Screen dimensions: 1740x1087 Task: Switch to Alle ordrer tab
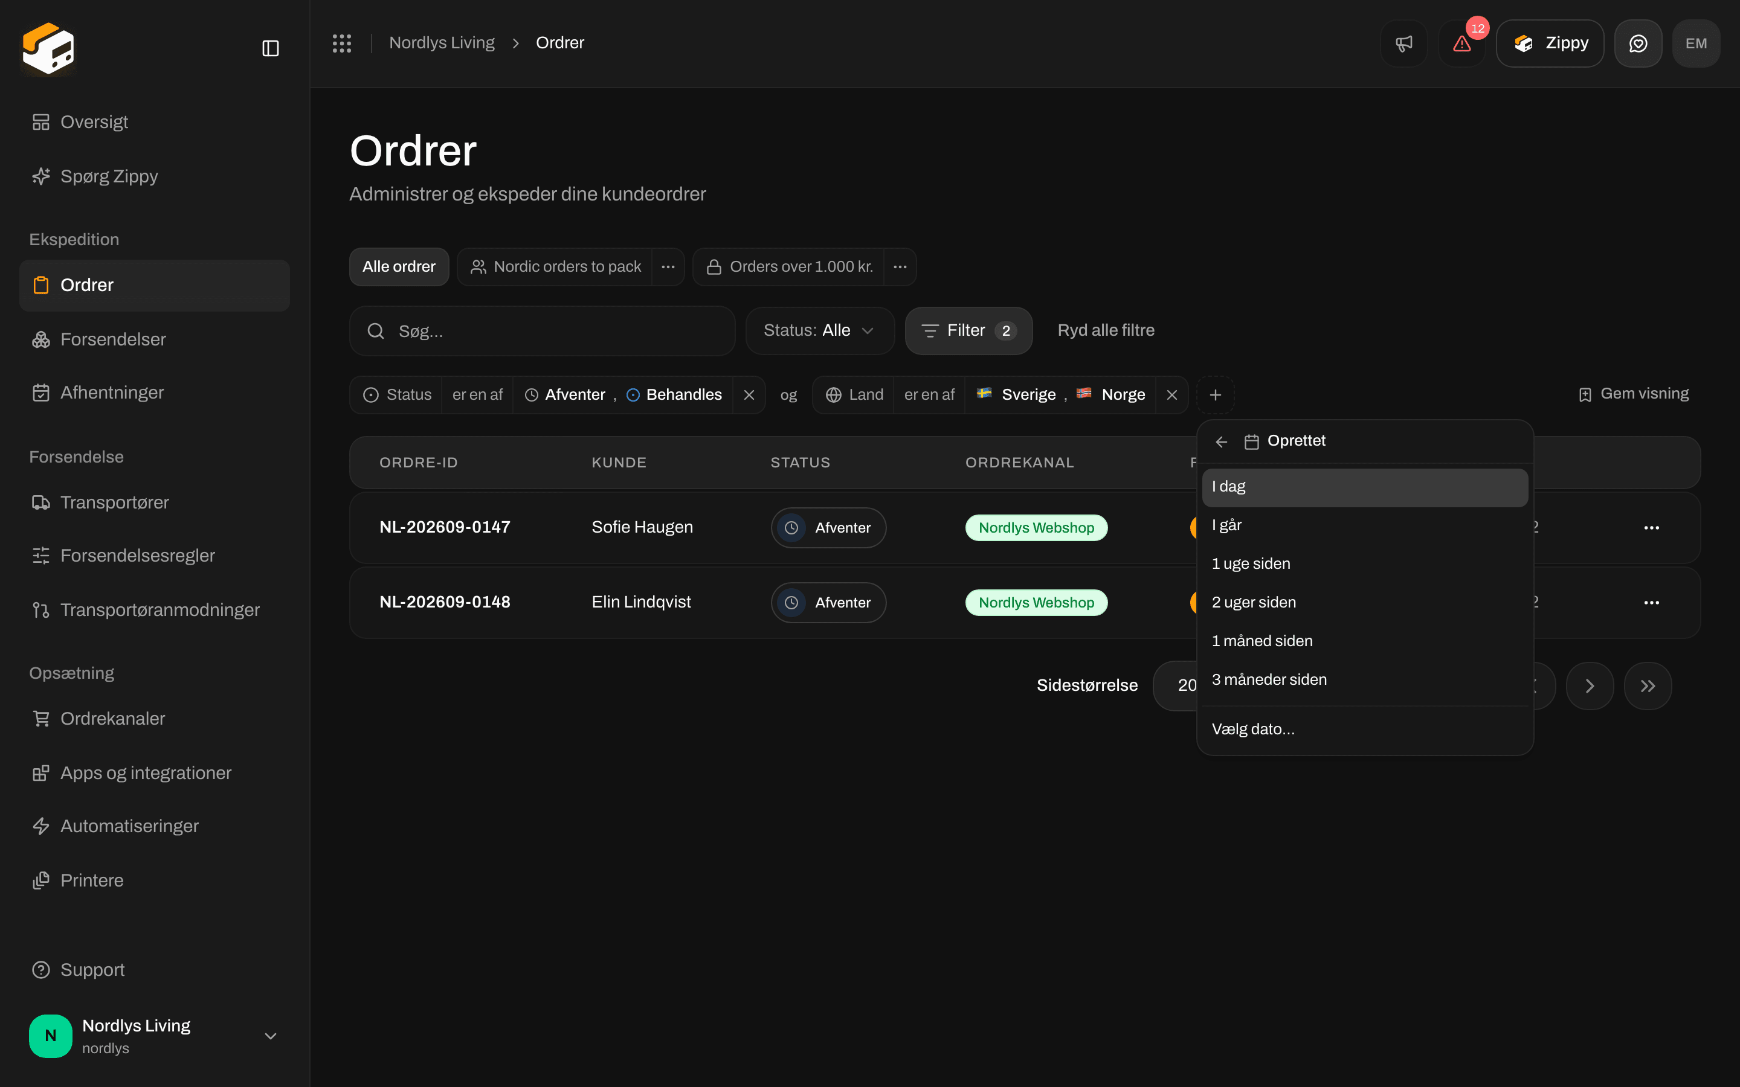coord(399,267)
